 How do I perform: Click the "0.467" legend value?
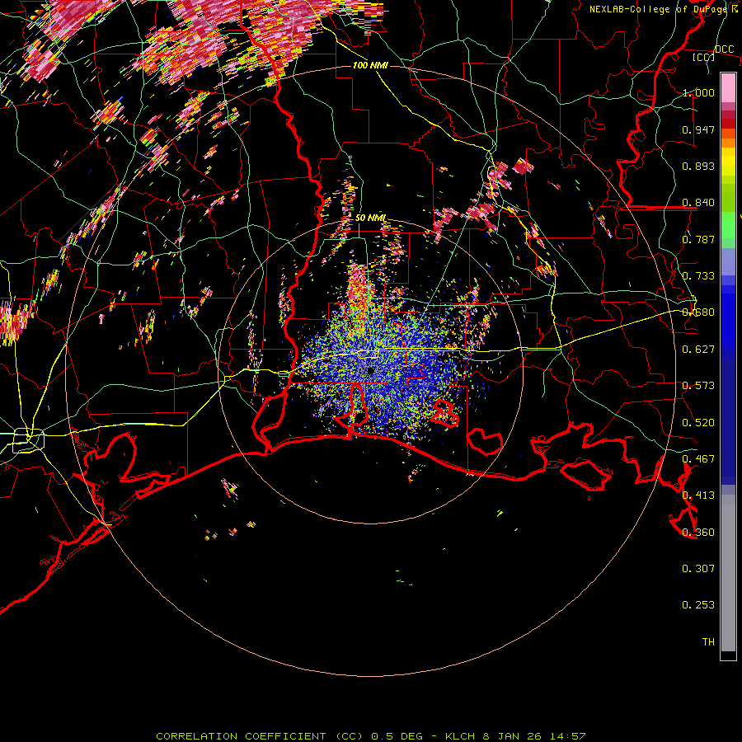(698, 459)
